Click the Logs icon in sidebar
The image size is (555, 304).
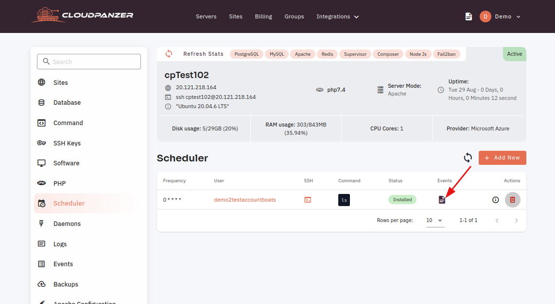pyautogui.click(x=41, y=243)
